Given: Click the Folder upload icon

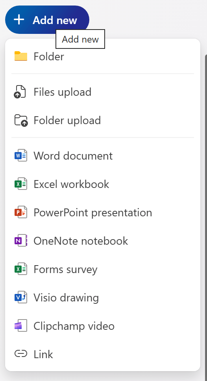Looking at the screenshot, I should 21,120.
